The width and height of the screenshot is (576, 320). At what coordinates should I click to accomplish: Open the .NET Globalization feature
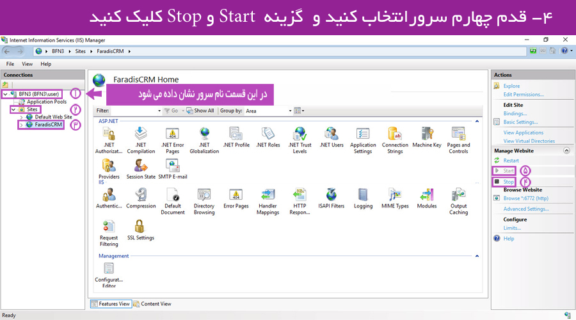click(204, 140)
